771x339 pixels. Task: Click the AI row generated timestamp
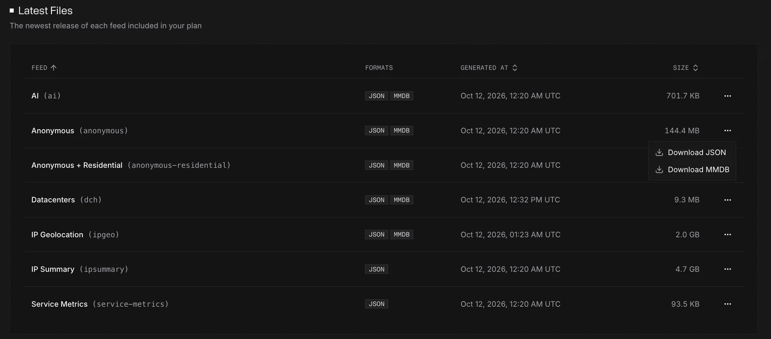tap(510, 96)
